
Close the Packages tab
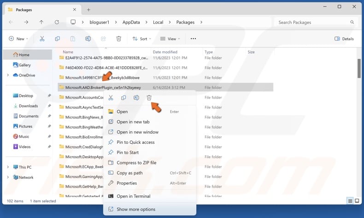[x=75, y=10]
